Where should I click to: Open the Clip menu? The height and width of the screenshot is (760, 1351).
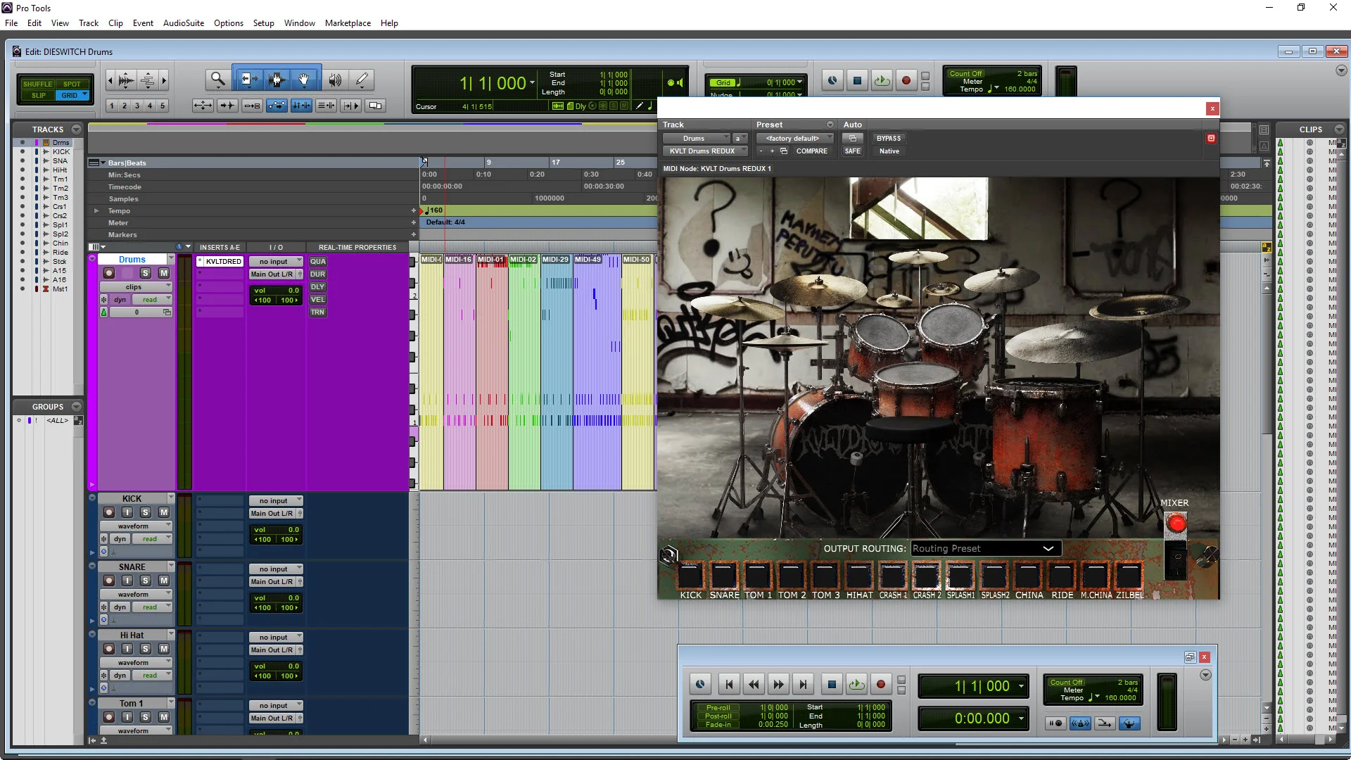point(115,23)
